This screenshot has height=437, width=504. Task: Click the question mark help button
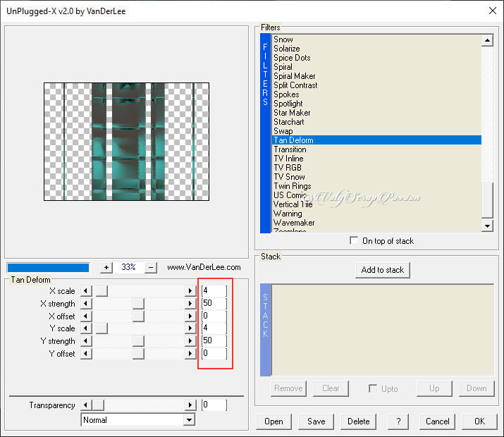coord(398,421)
